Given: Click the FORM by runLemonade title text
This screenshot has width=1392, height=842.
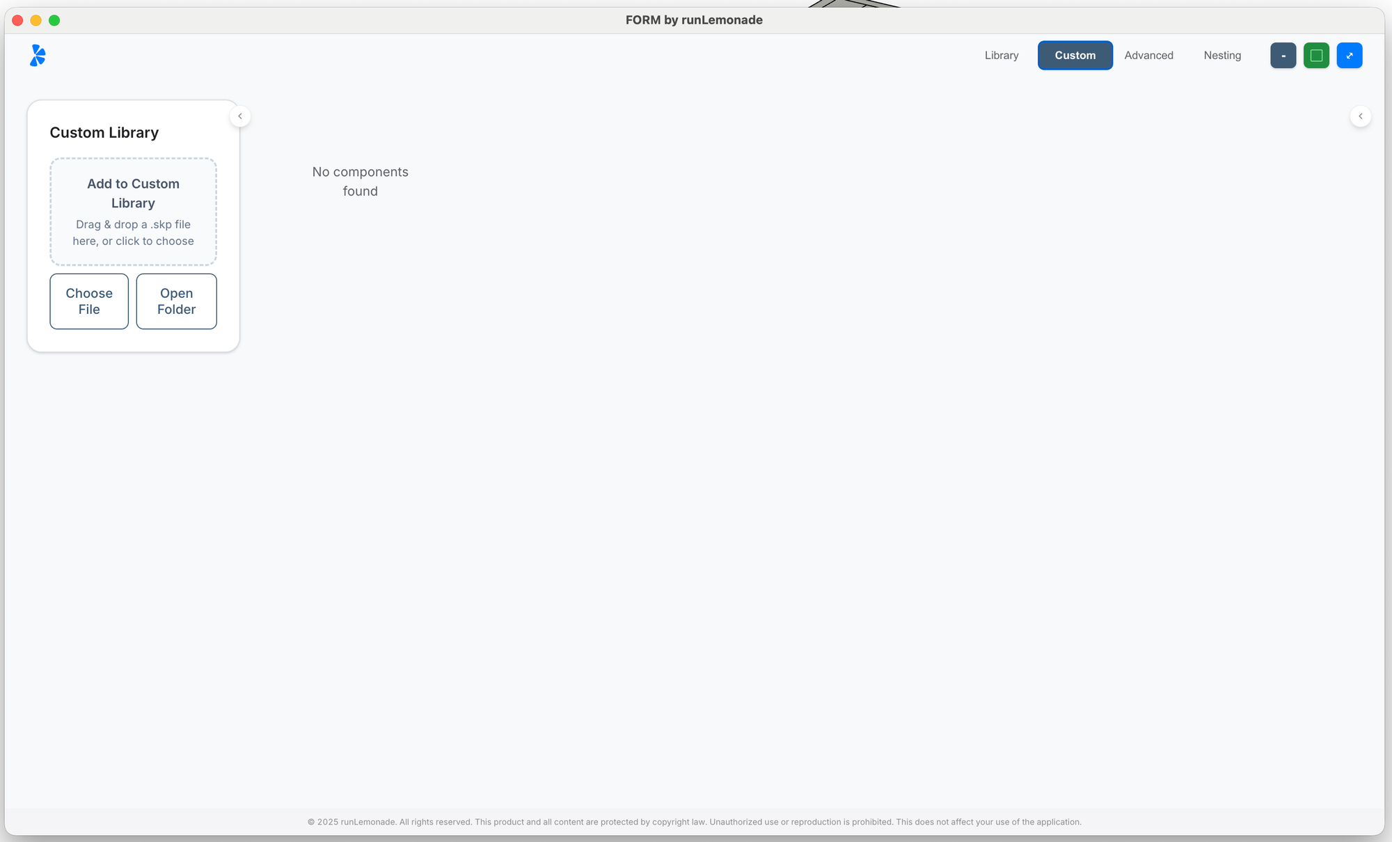Looking at the screenshot, I should tap(694, 20).
